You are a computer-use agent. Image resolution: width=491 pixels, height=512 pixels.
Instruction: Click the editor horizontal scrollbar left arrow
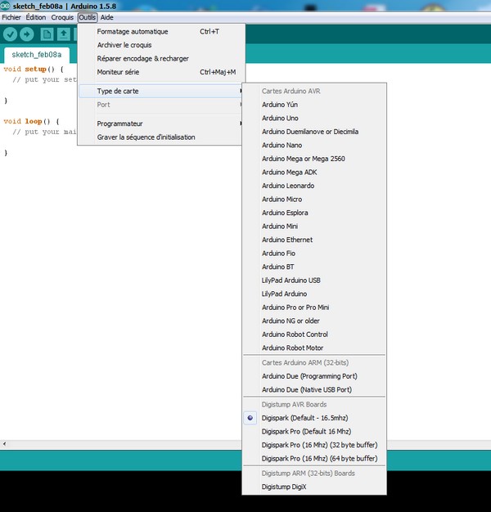tap(4, 444)
